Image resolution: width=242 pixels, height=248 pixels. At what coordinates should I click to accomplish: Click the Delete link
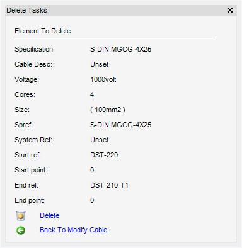[x=50, y=215]
